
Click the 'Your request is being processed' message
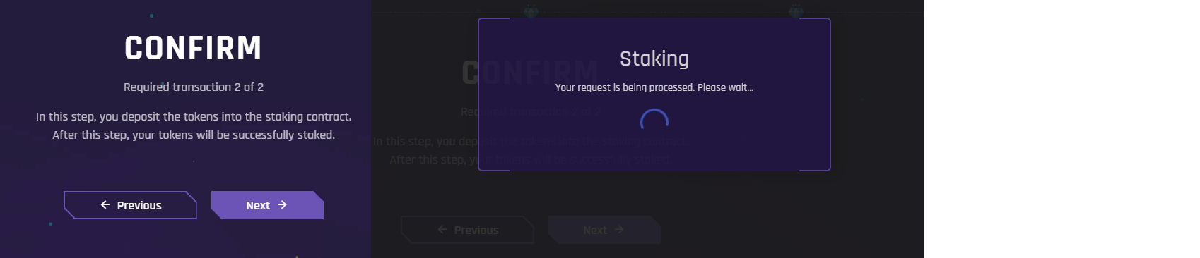(654, 87)
